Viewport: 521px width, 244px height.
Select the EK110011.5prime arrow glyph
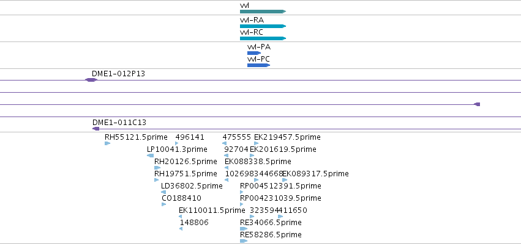(181, 217)
